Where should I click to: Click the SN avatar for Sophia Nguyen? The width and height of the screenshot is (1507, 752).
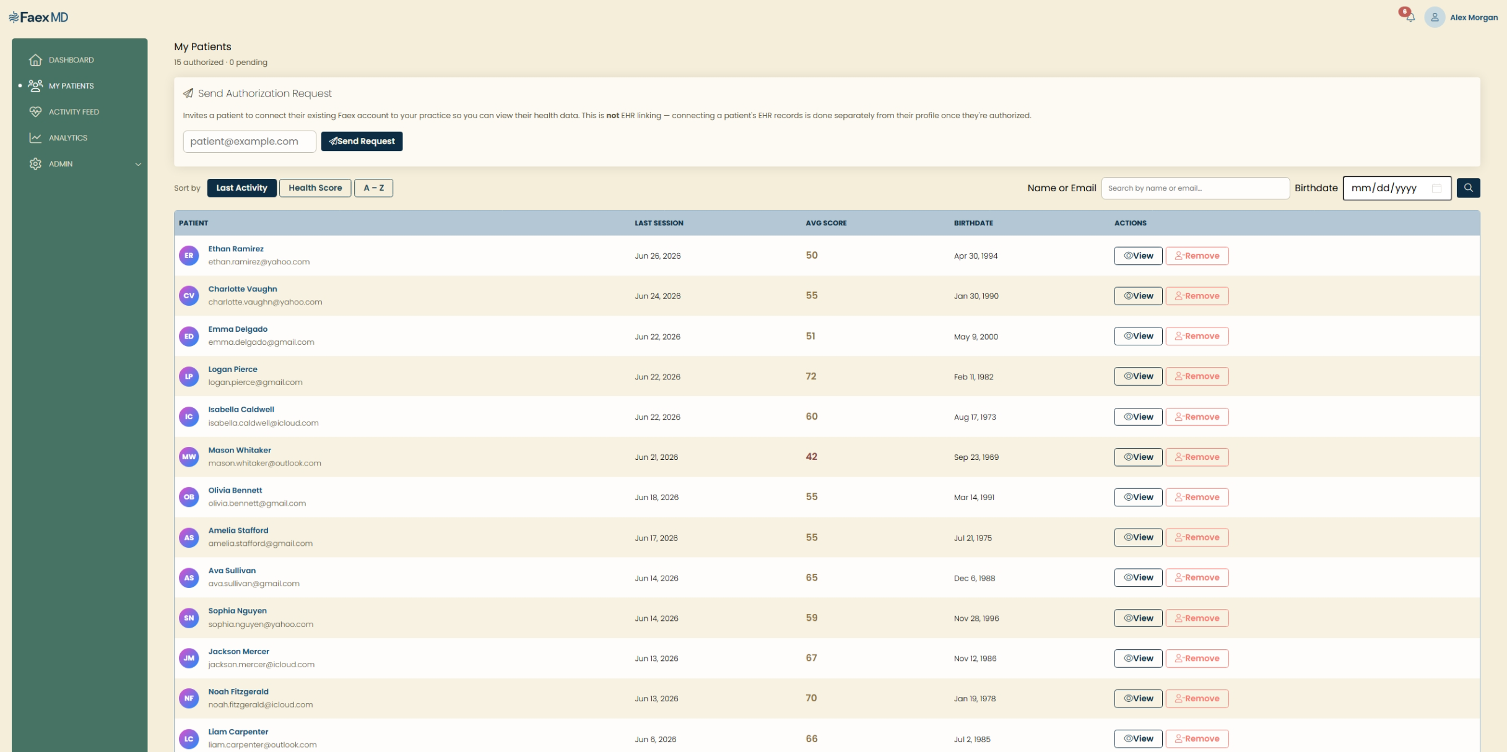pos(189,618)
